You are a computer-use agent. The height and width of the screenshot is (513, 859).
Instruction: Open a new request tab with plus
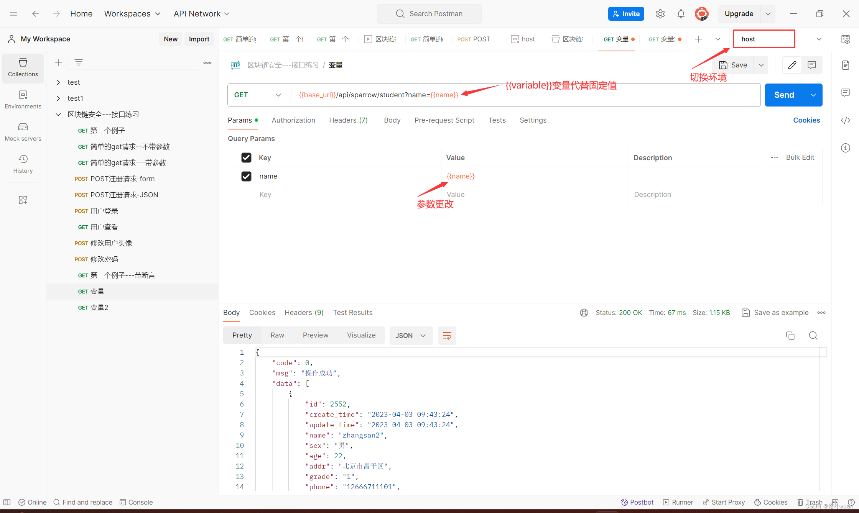pos(698,39)
